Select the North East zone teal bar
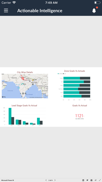102x182 pixels. click(71, 89)
